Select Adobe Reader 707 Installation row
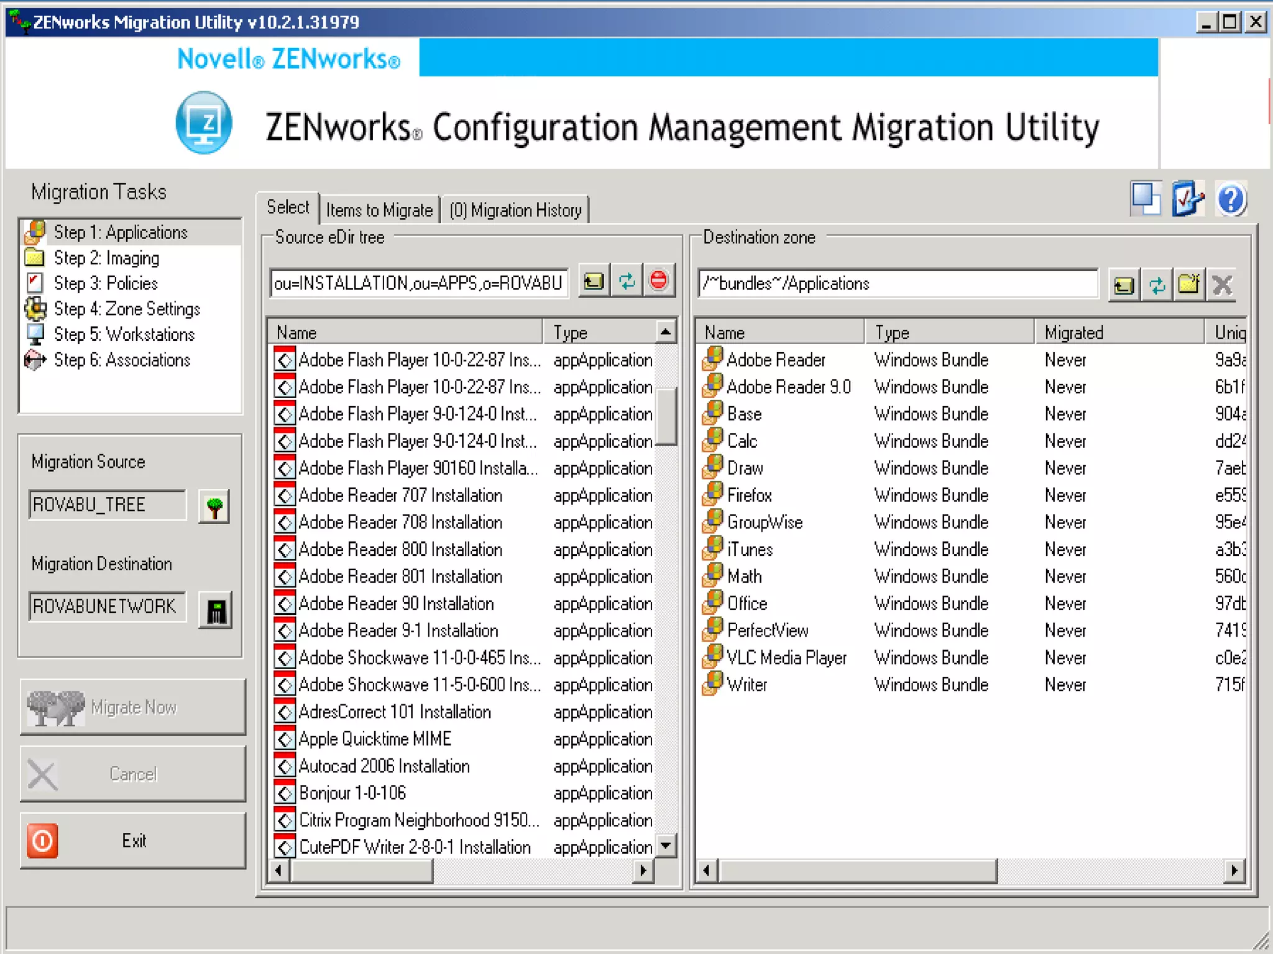This screenshot has width=1273, height=954. (x=463, y=495)
